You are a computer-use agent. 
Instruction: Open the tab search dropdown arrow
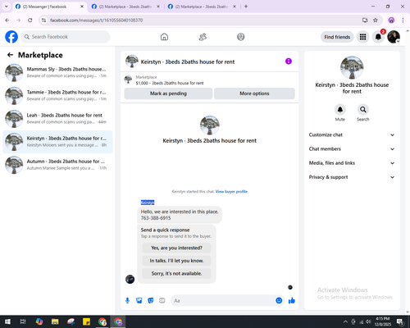click(x=6, y=7)
